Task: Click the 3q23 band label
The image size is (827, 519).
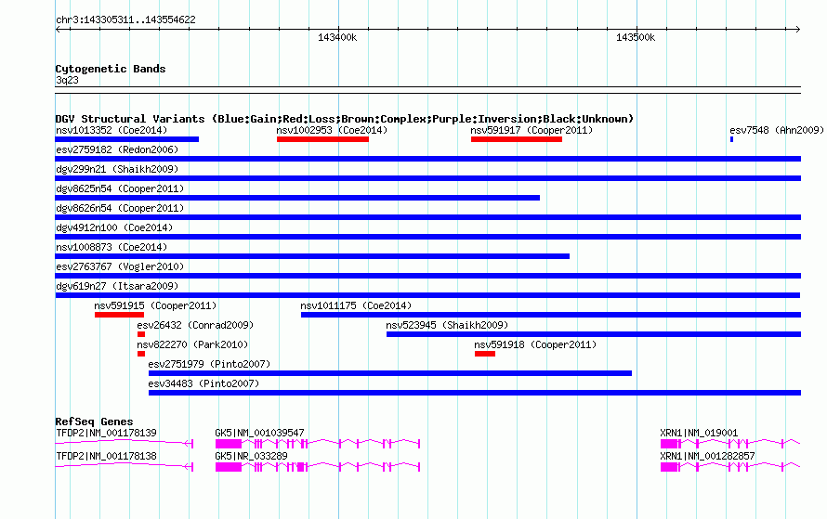Action: 67,80
